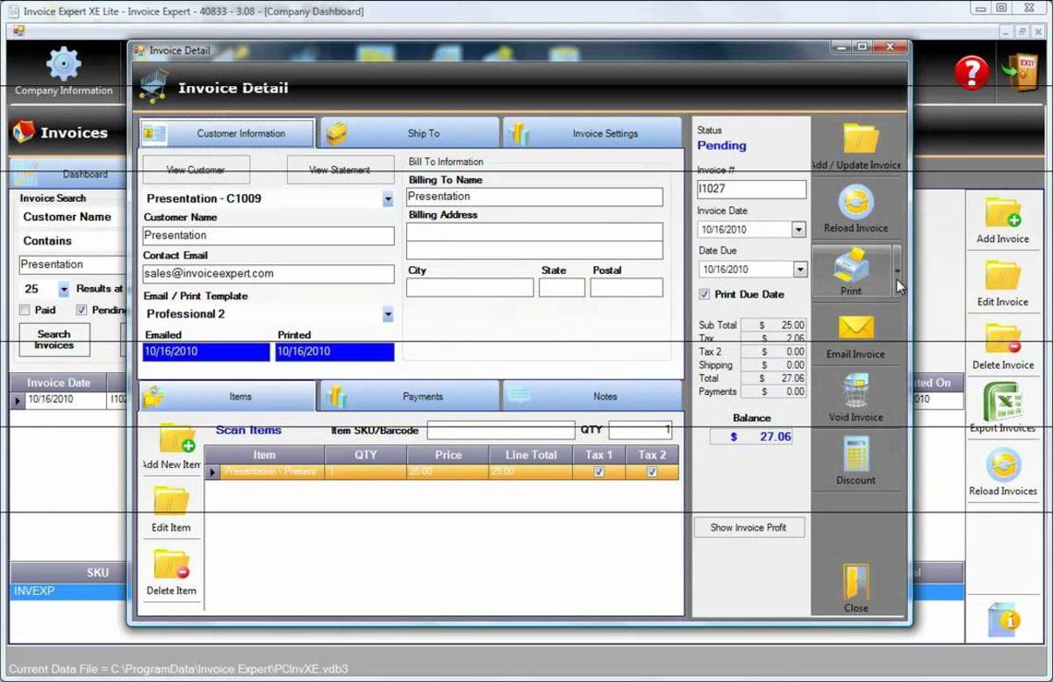
Task: Click the Reload Invoice icon in dialog
Action: tap(856, 203)
